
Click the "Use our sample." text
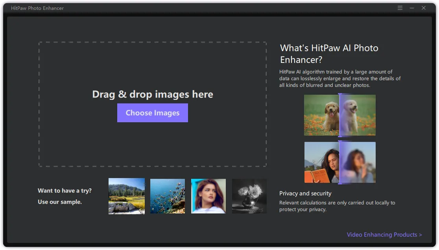coord(60,202)
